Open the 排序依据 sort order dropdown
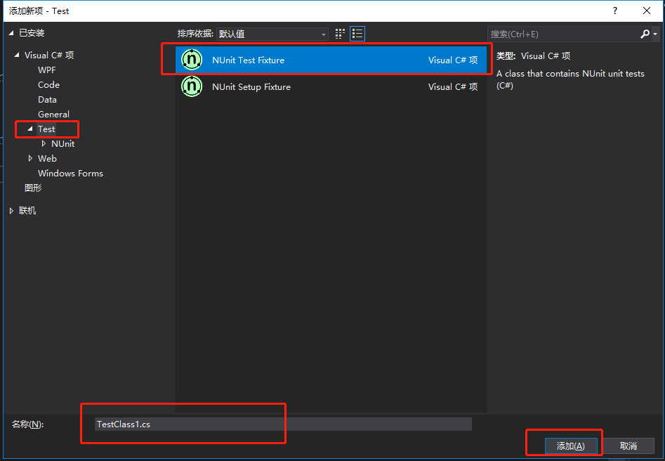The width and height of the screenshot is (665, 461). click(x=322, y=33)
